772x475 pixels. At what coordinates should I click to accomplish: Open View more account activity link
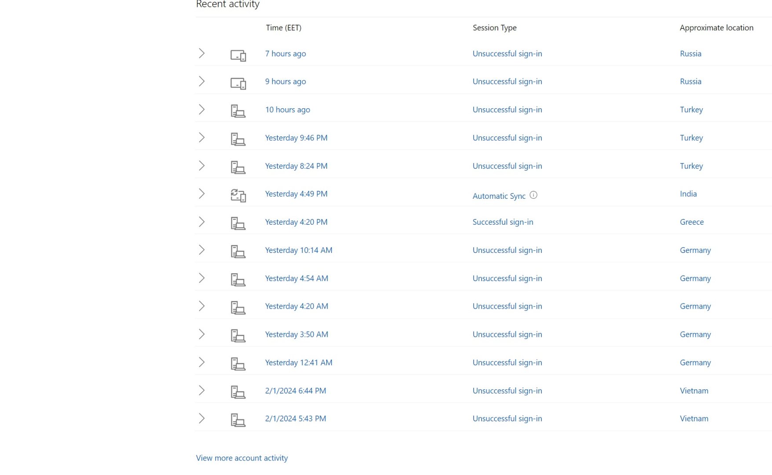[242, 458]
